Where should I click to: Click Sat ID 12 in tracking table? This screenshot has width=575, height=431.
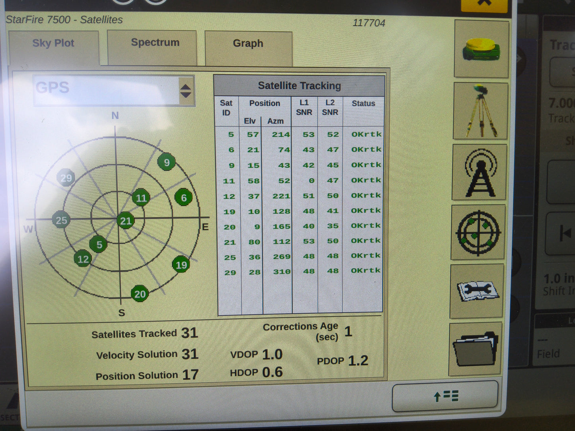click(x=229, y=196)
